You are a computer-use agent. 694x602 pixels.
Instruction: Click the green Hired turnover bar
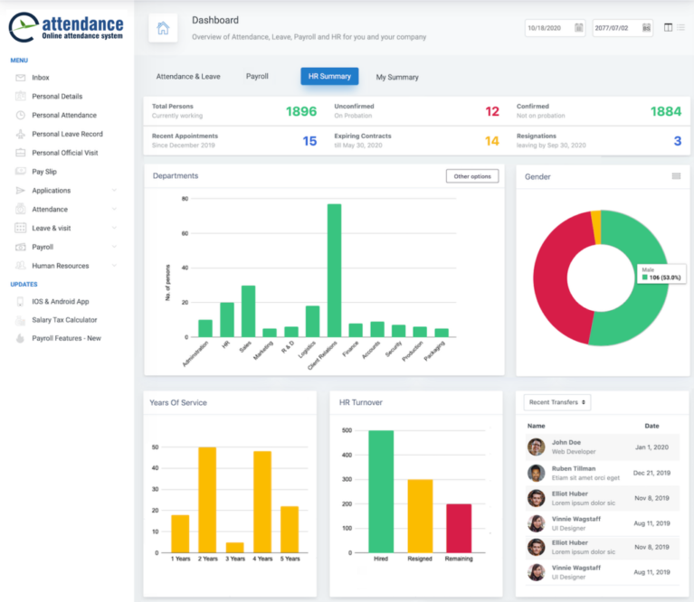tap(381, 492)
